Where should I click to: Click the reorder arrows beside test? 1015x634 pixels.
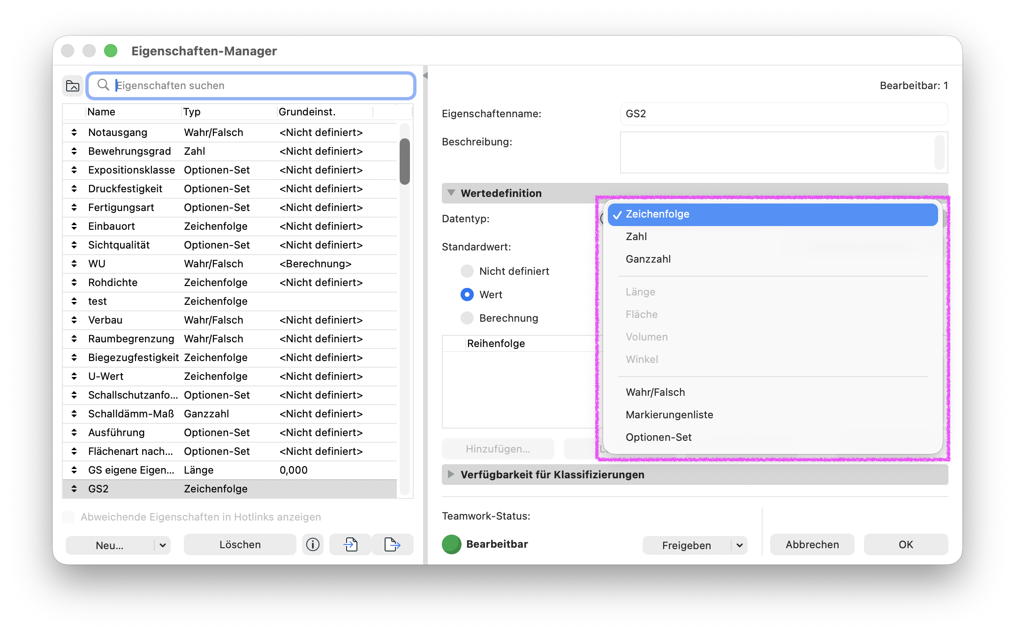[74, 301]
